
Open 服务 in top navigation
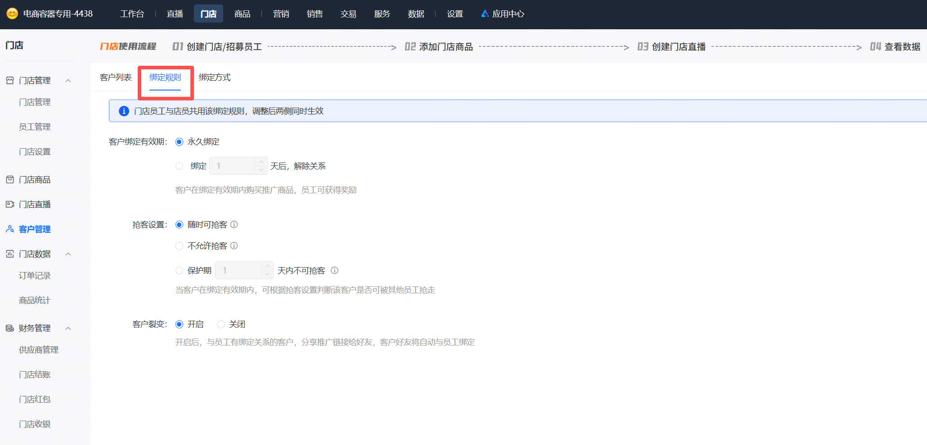382,14
